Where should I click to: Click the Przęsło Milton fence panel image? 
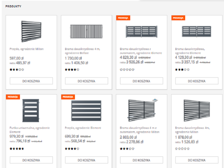pyautogui.click(x=31, y=30)
